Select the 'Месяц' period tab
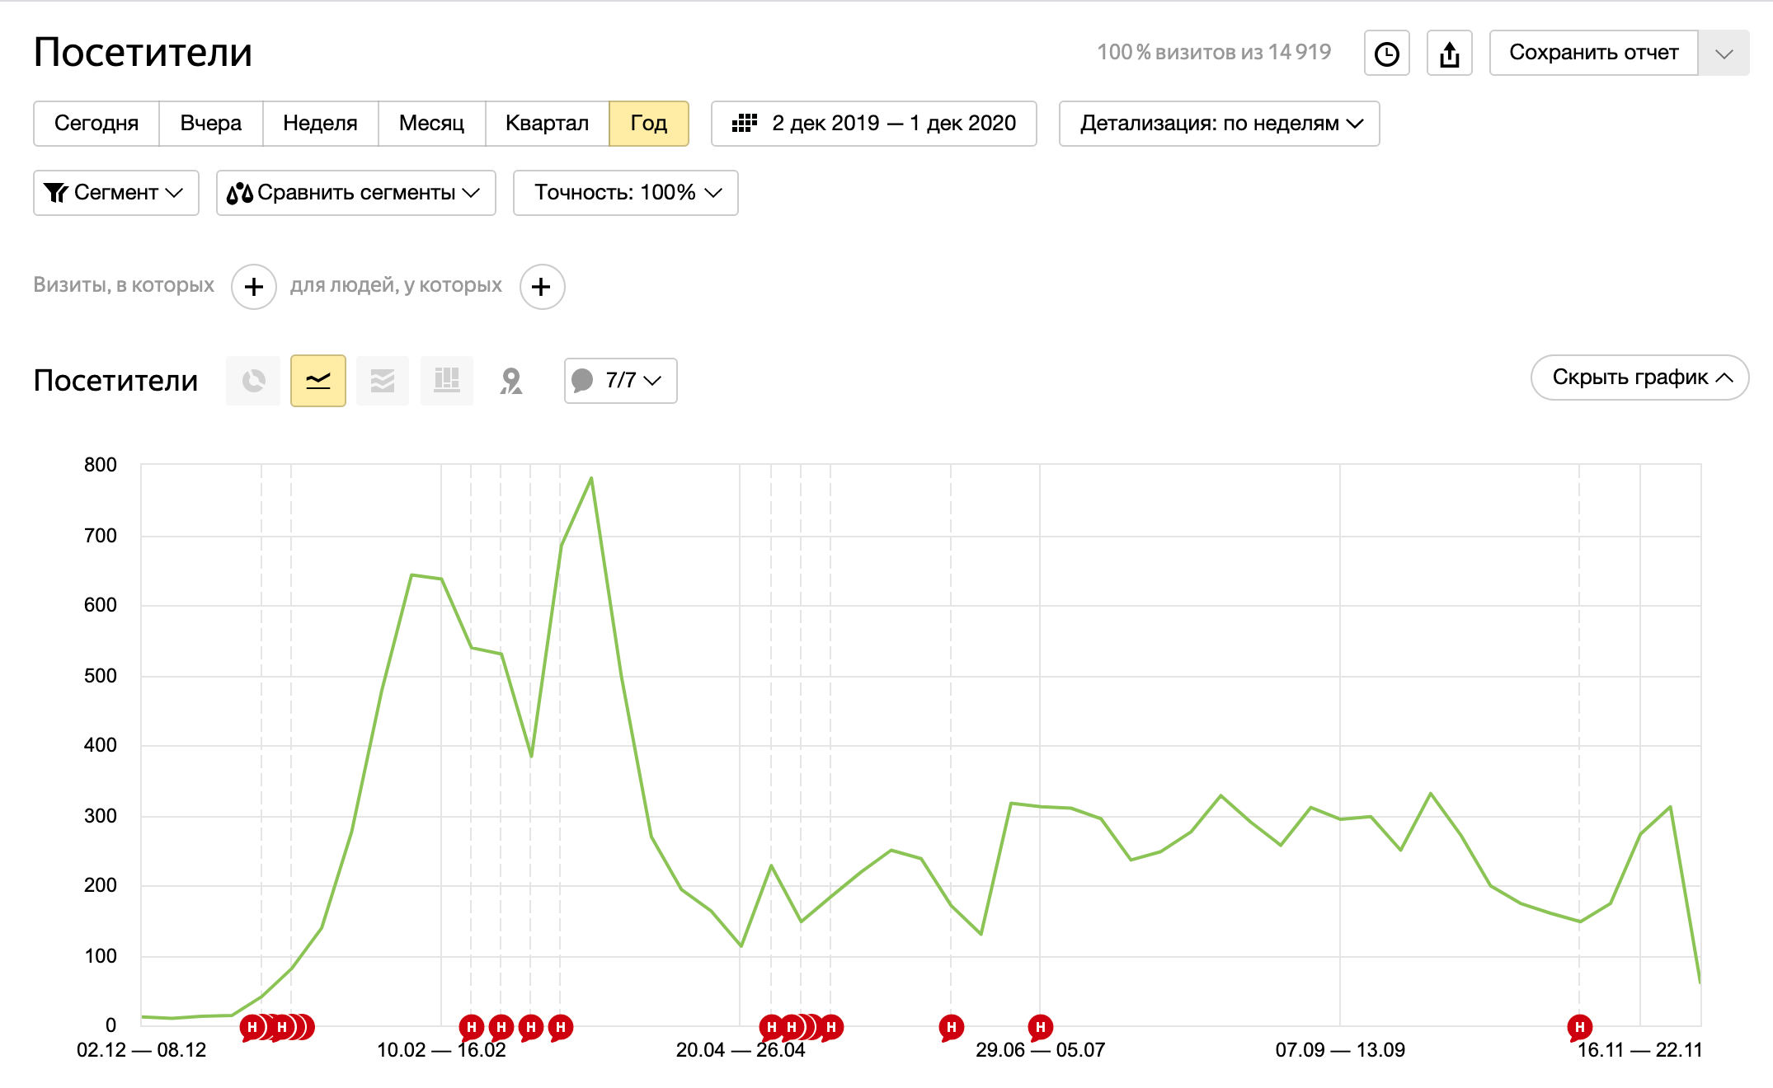 click(431, 124)
